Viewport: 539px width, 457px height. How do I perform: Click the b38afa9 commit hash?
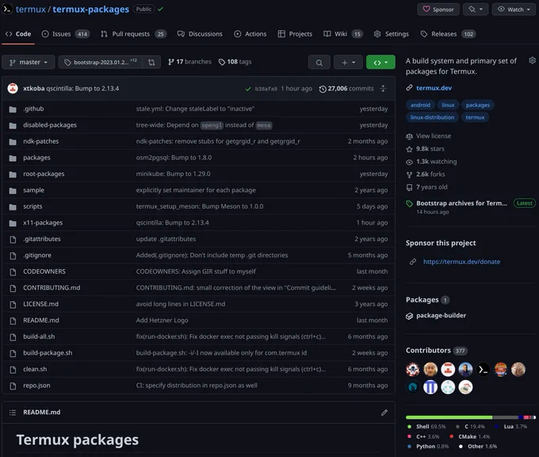pyautogui.click(x=266, y=89)
